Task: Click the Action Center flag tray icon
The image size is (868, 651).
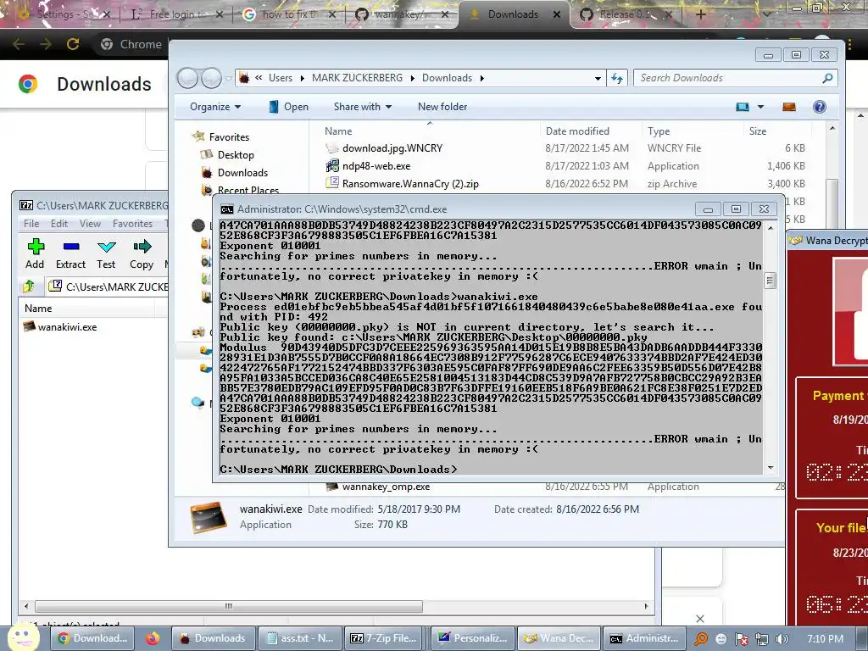Action: 741,639
